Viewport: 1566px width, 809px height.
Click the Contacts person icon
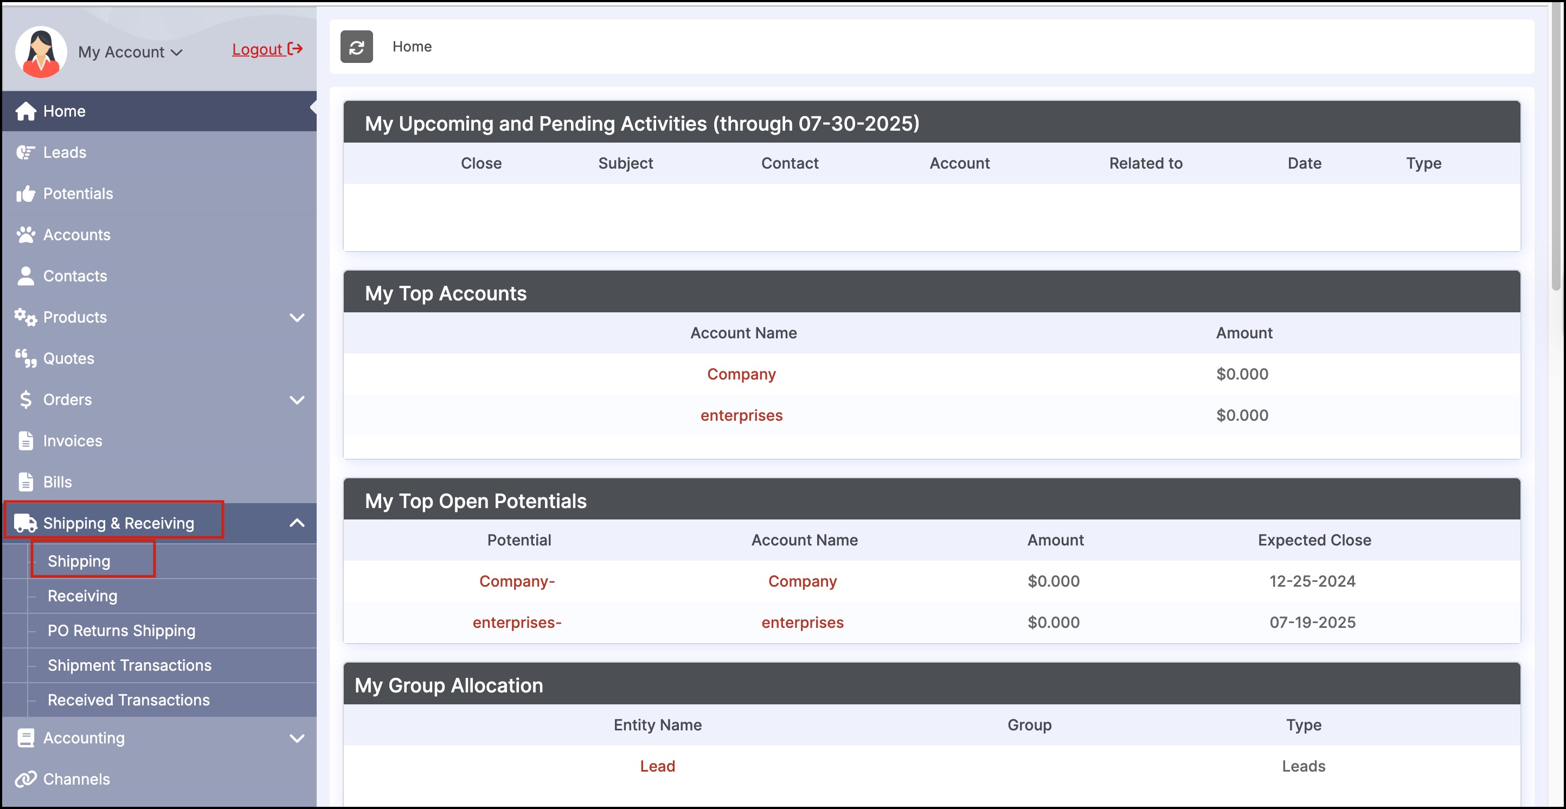point(25,276)
